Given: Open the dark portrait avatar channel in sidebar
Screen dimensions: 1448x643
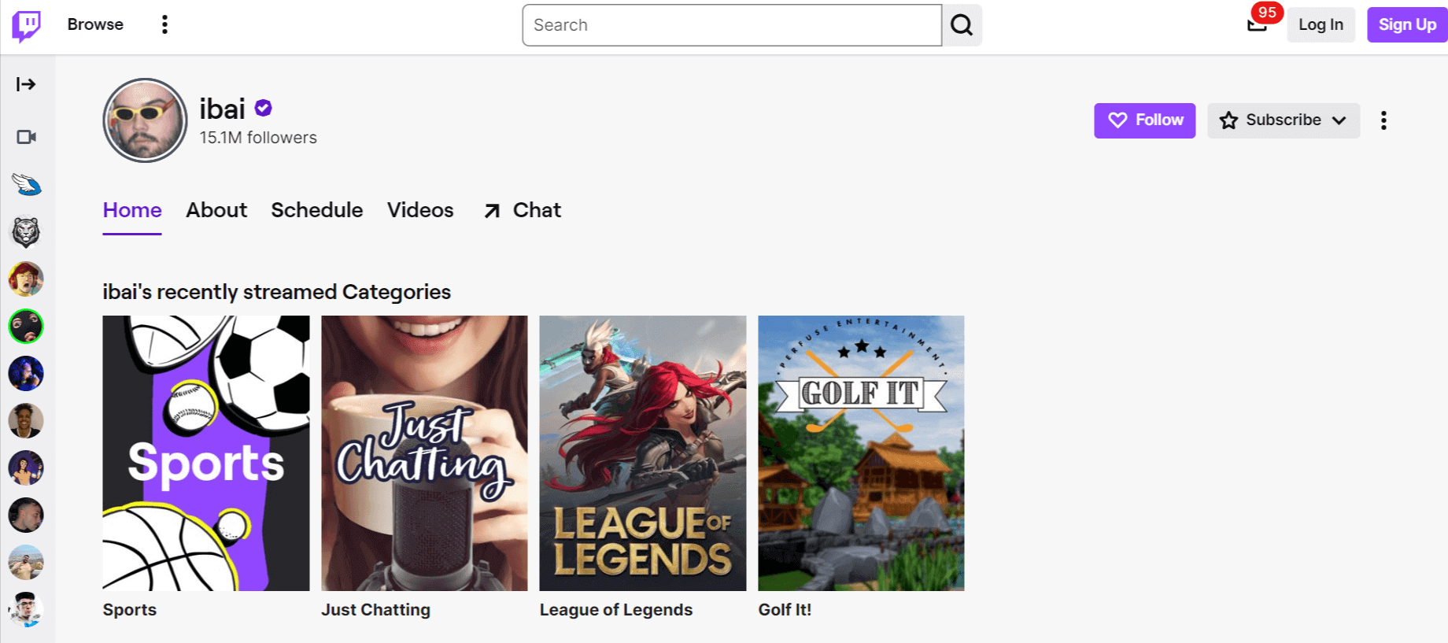Looking at the screenshot, I should pyautogui.click(x=26, y=516).
